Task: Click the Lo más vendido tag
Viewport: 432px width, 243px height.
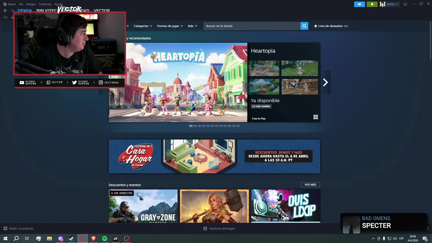Action: 261,106
